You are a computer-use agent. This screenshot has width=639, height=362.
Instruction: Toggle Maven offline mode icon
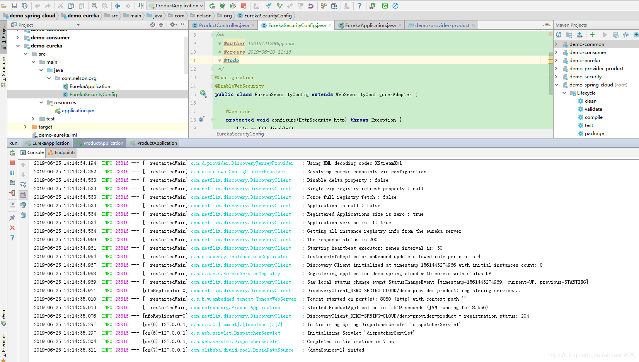pyautogui.click(x=626, y=35)
